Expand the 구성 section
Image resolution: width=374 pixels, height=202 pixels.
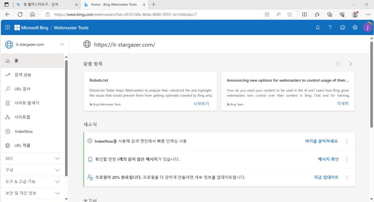33,170
